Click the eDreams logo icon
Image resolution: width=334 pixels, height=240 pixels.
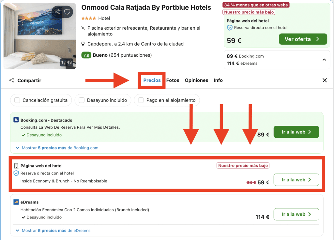click(x=16, y=202)
